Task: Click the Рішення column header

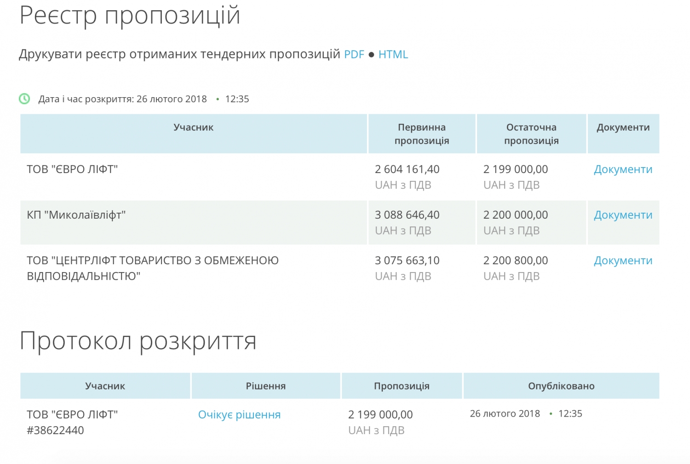Action: [x=265, y=386]
